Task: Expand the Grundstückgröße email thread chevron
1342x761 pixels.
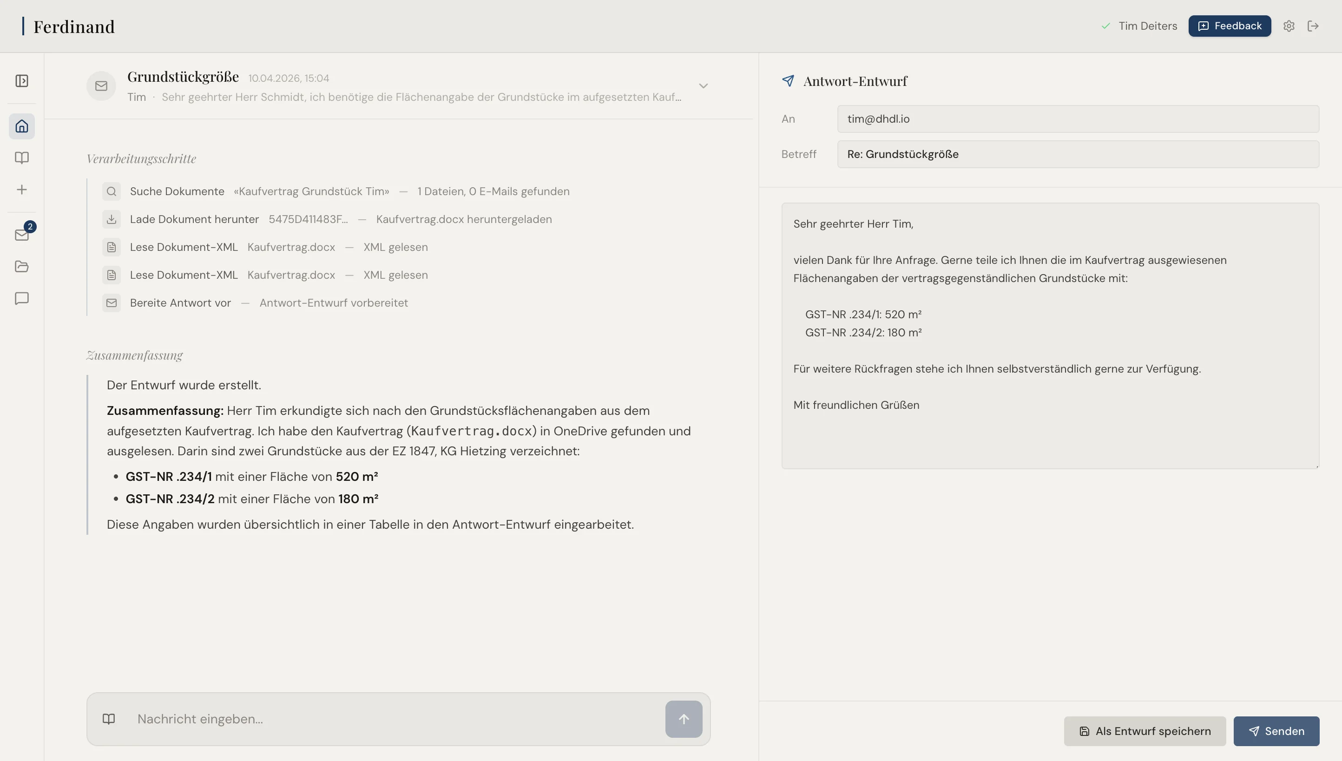Action: coord(703,85)
